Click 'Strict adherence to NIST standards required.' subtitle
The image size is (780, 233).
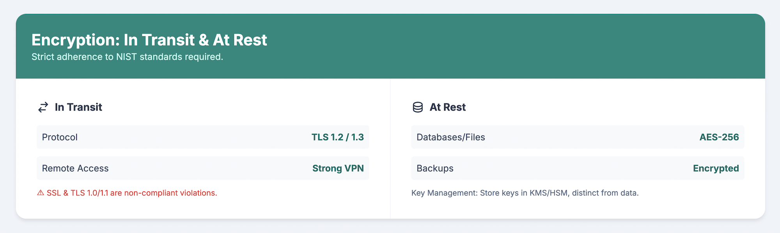point(127,57)
